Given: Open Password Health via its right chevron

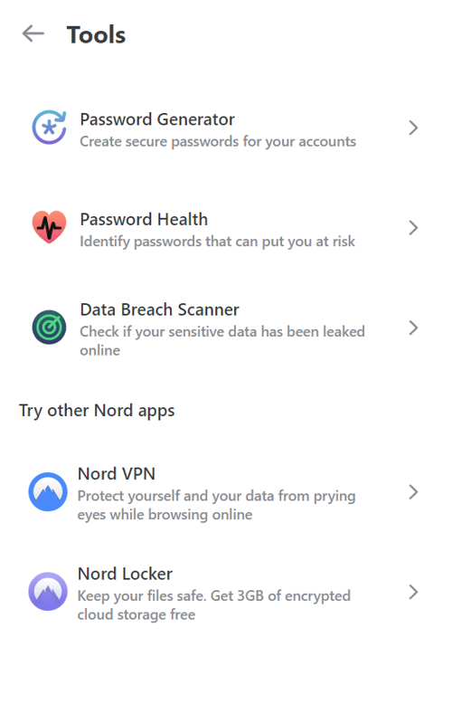Looking at the screenshot, I should point(413,227).
